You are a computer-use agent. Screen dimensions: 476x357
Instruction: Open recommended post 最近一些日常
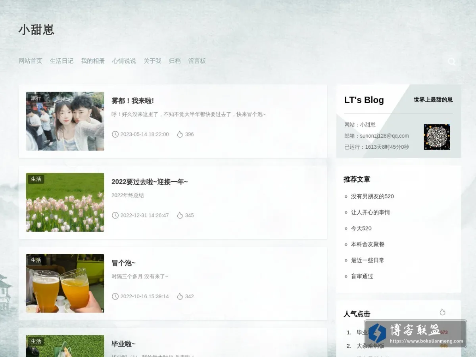point(367,260)
